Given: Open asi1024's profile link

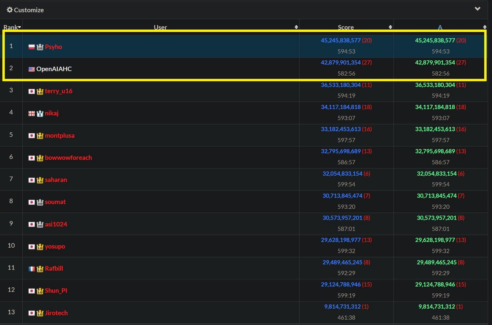Looking at the screenshot, I should pyautogui.click(x=56, y=224).
